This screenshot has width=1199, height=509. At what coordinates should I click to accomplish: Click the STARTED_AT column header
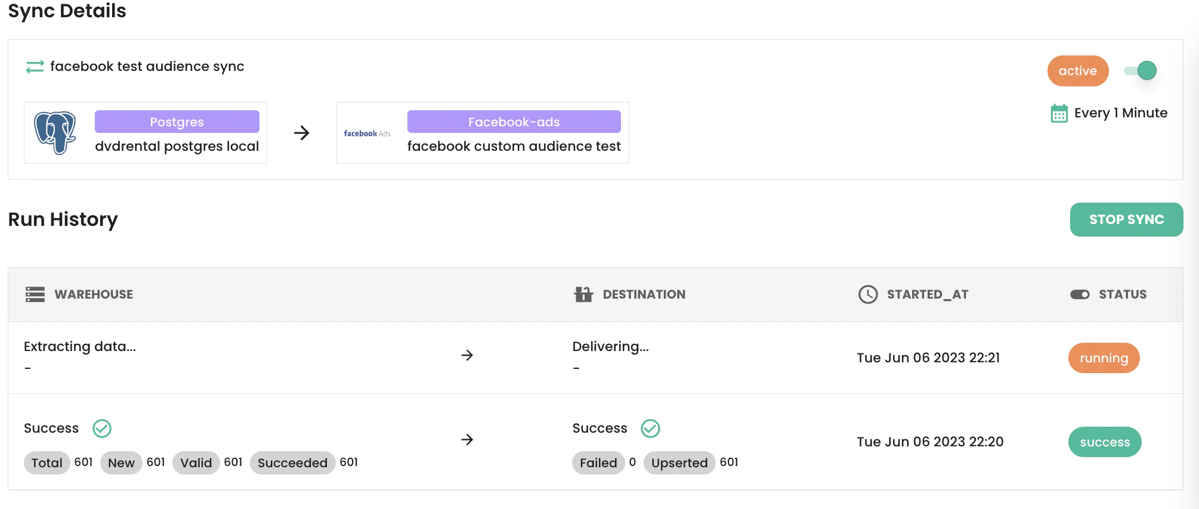pyautogui.click(x=928, y=294)
